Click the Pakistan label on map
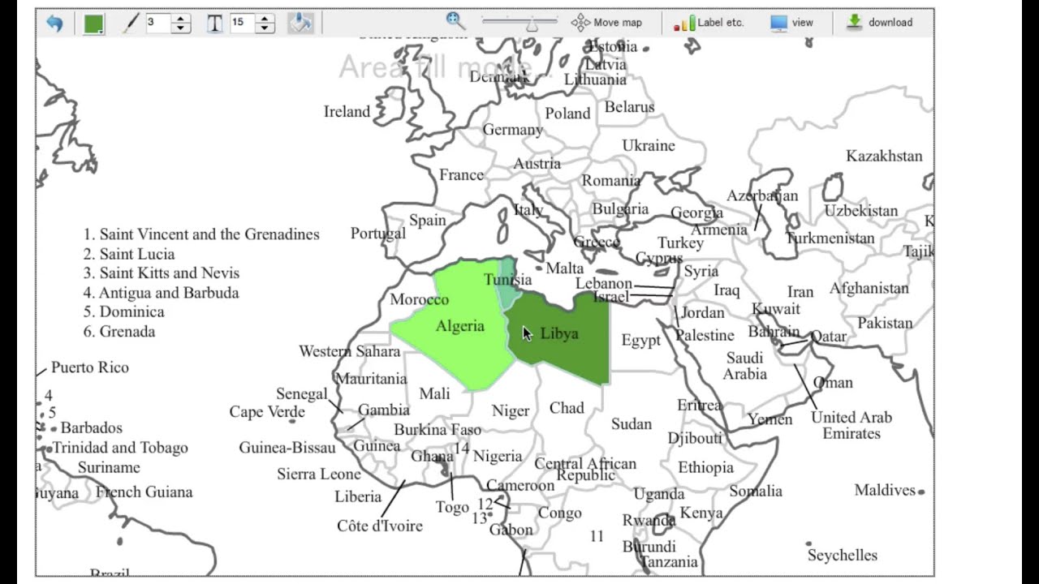 886,323
